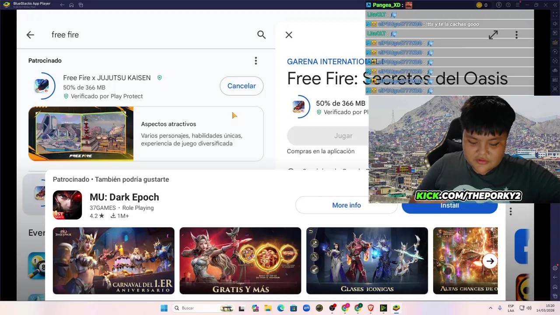This screenshot has height=315, width=560.
Task: Cancel the Free Fire download
Action: [x=241, y=86]
